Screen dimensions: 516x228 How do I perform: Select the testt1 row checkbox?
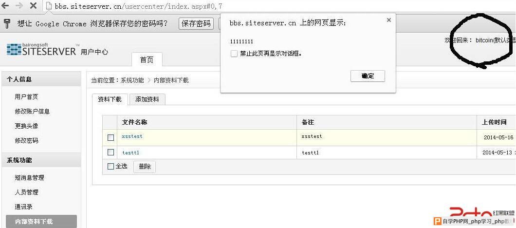pyautogui.click(x=111, y=152)
